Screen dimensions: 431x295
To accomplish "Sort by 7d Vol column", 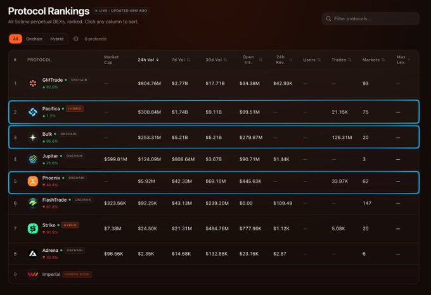I will click(181, 60).
